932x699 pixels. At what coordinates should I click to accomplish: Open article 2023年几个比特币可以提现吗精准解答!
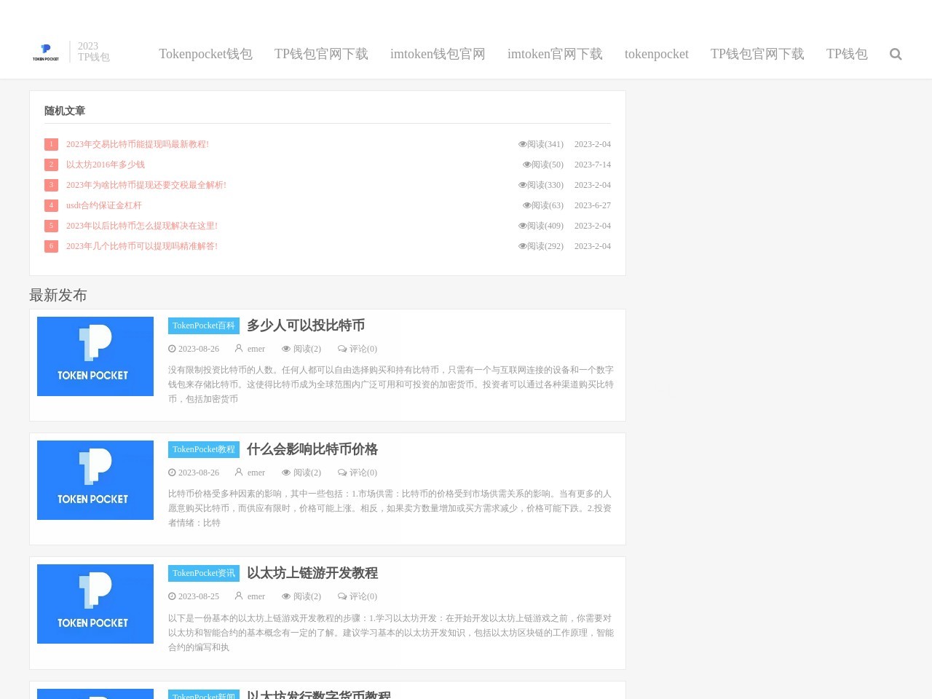(x=142, y=246)
